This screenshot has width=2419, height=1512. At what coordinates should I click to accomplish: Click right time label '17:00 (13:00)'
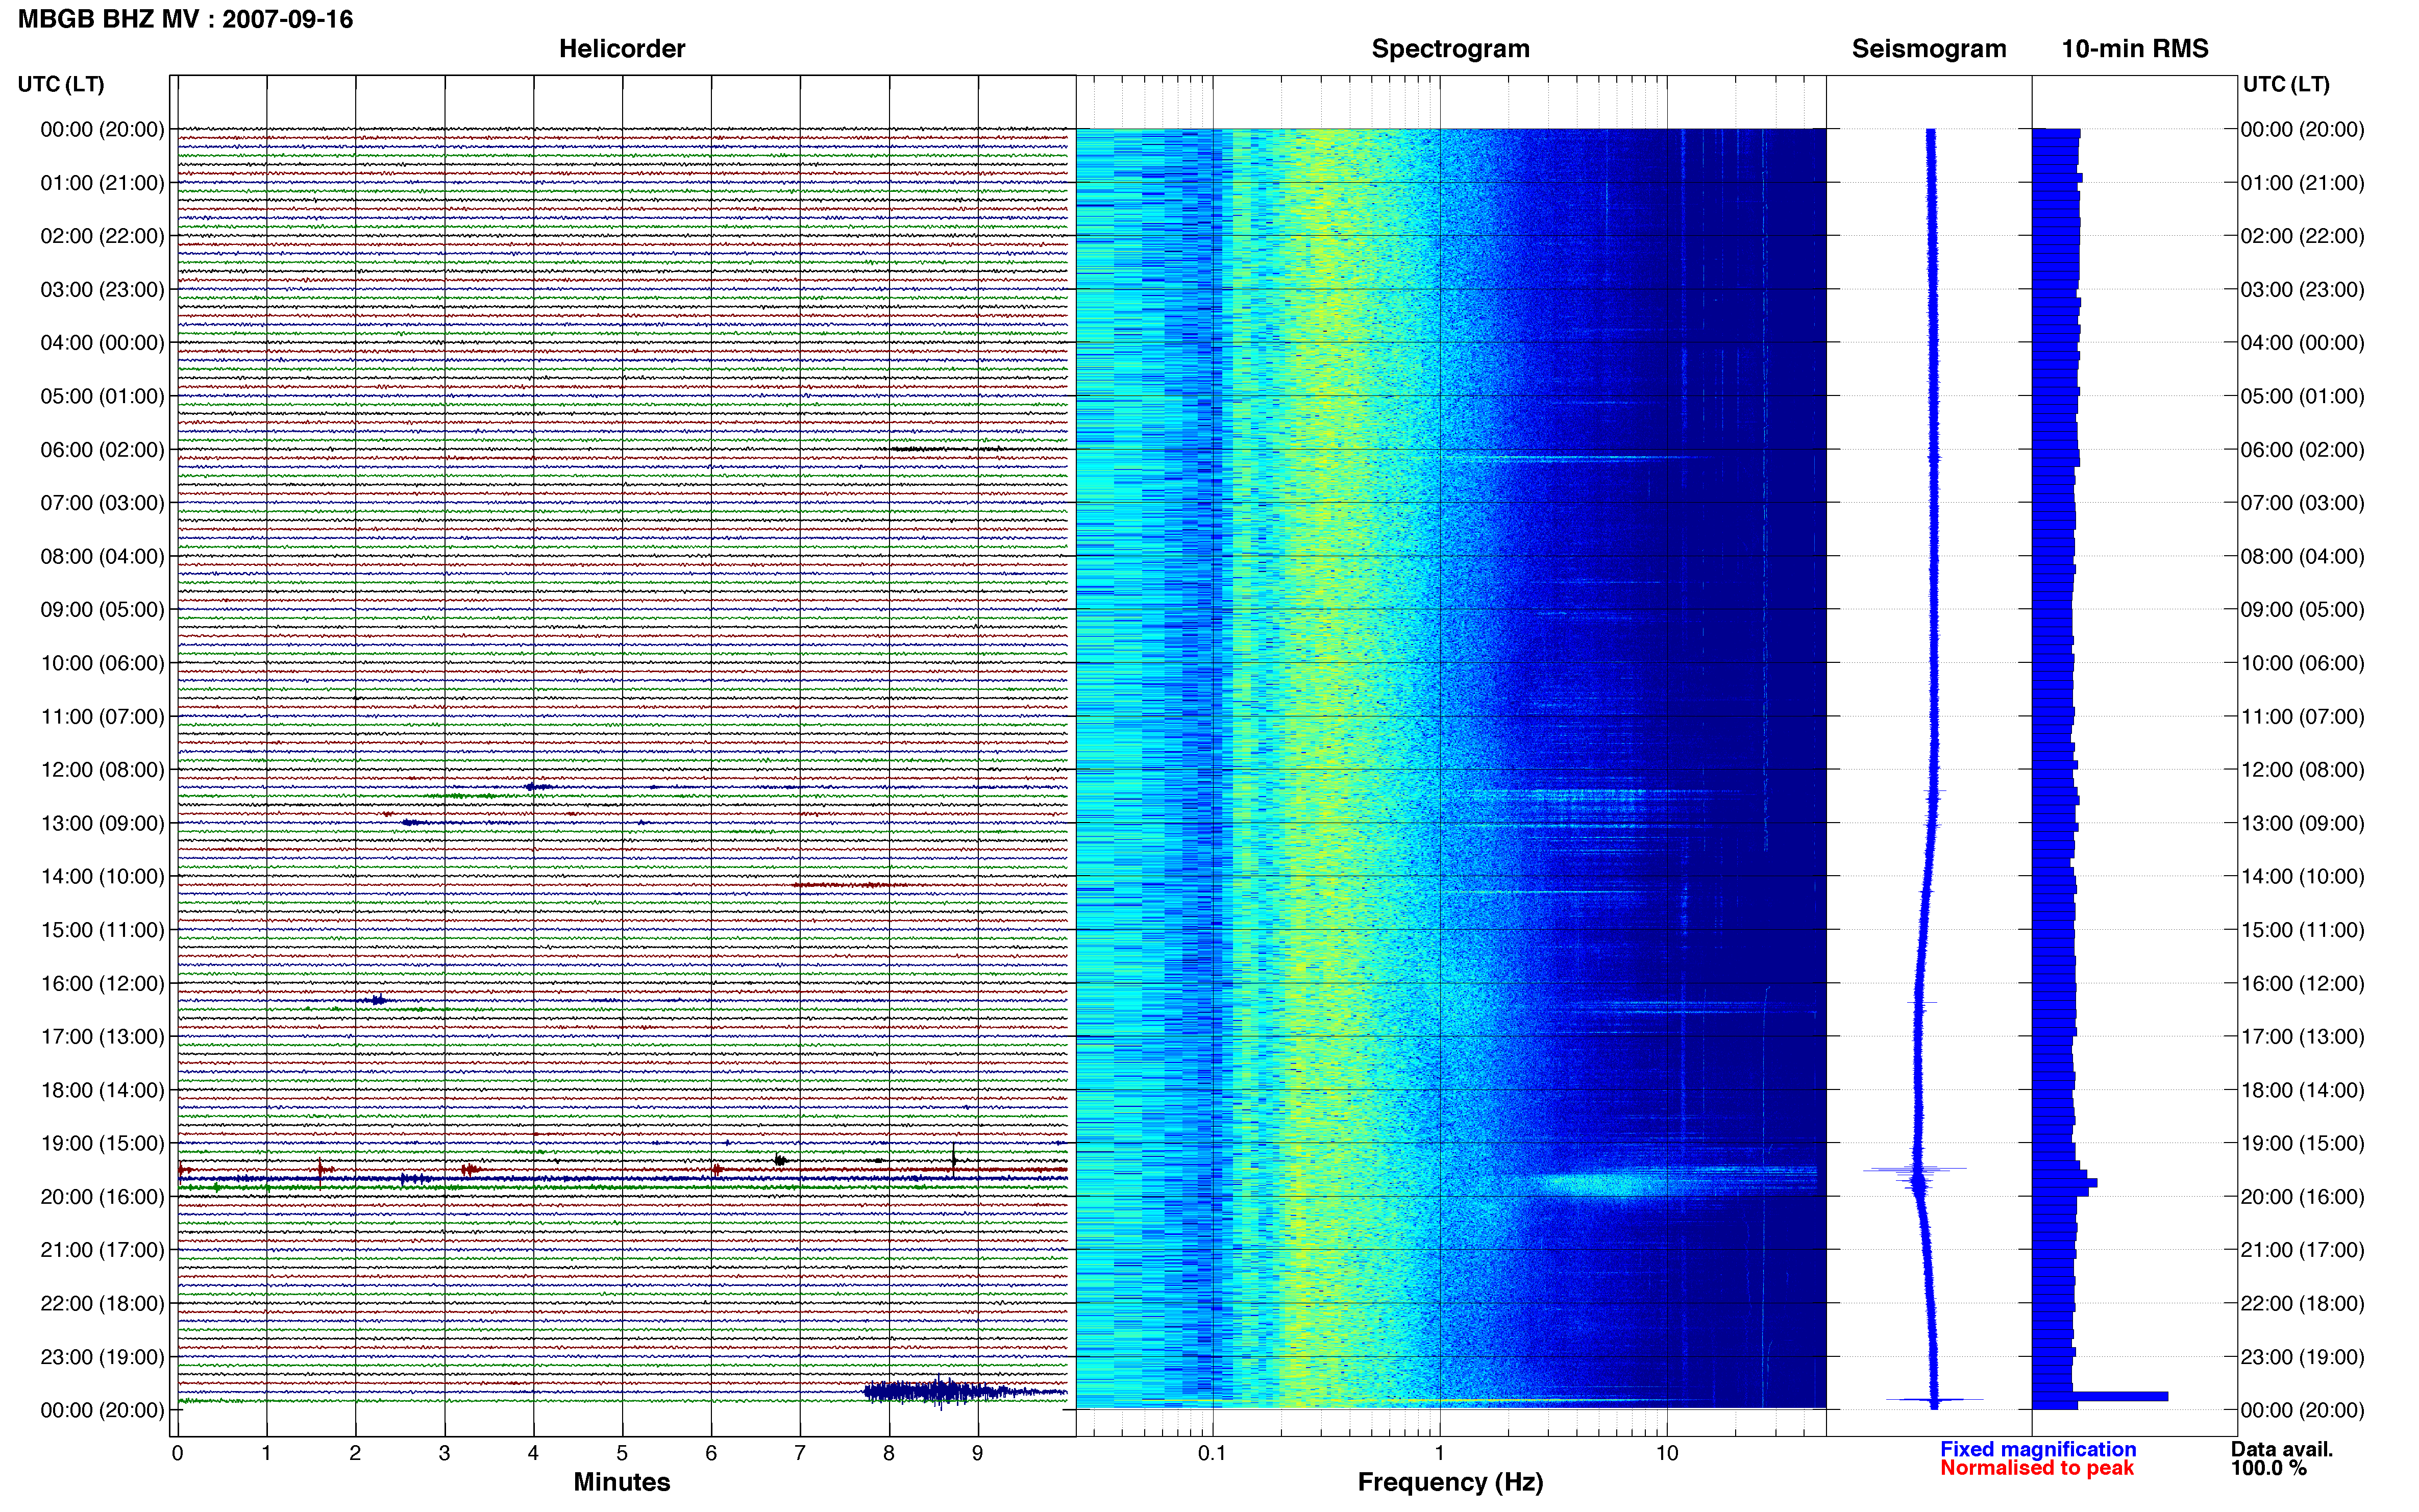coord(2302,1037)
